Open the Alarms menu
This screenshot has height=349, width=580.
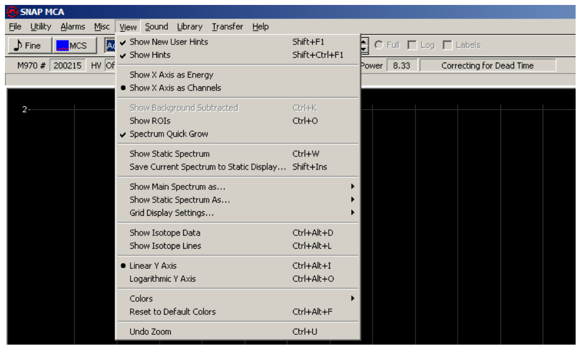click(73, 27)
